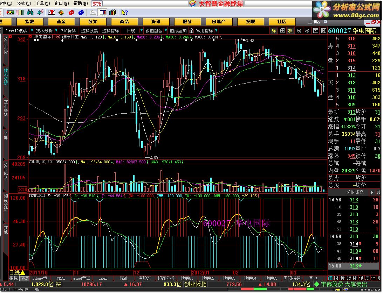383x293 pixels.
Task: Open the books library icon
Action: click(x=112, y=12)
